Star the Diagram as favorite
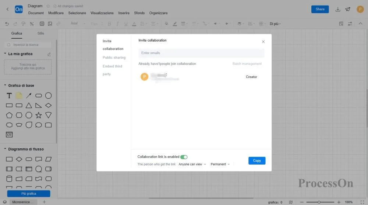Viewport: 368px width, 205px height. (48, 6)
